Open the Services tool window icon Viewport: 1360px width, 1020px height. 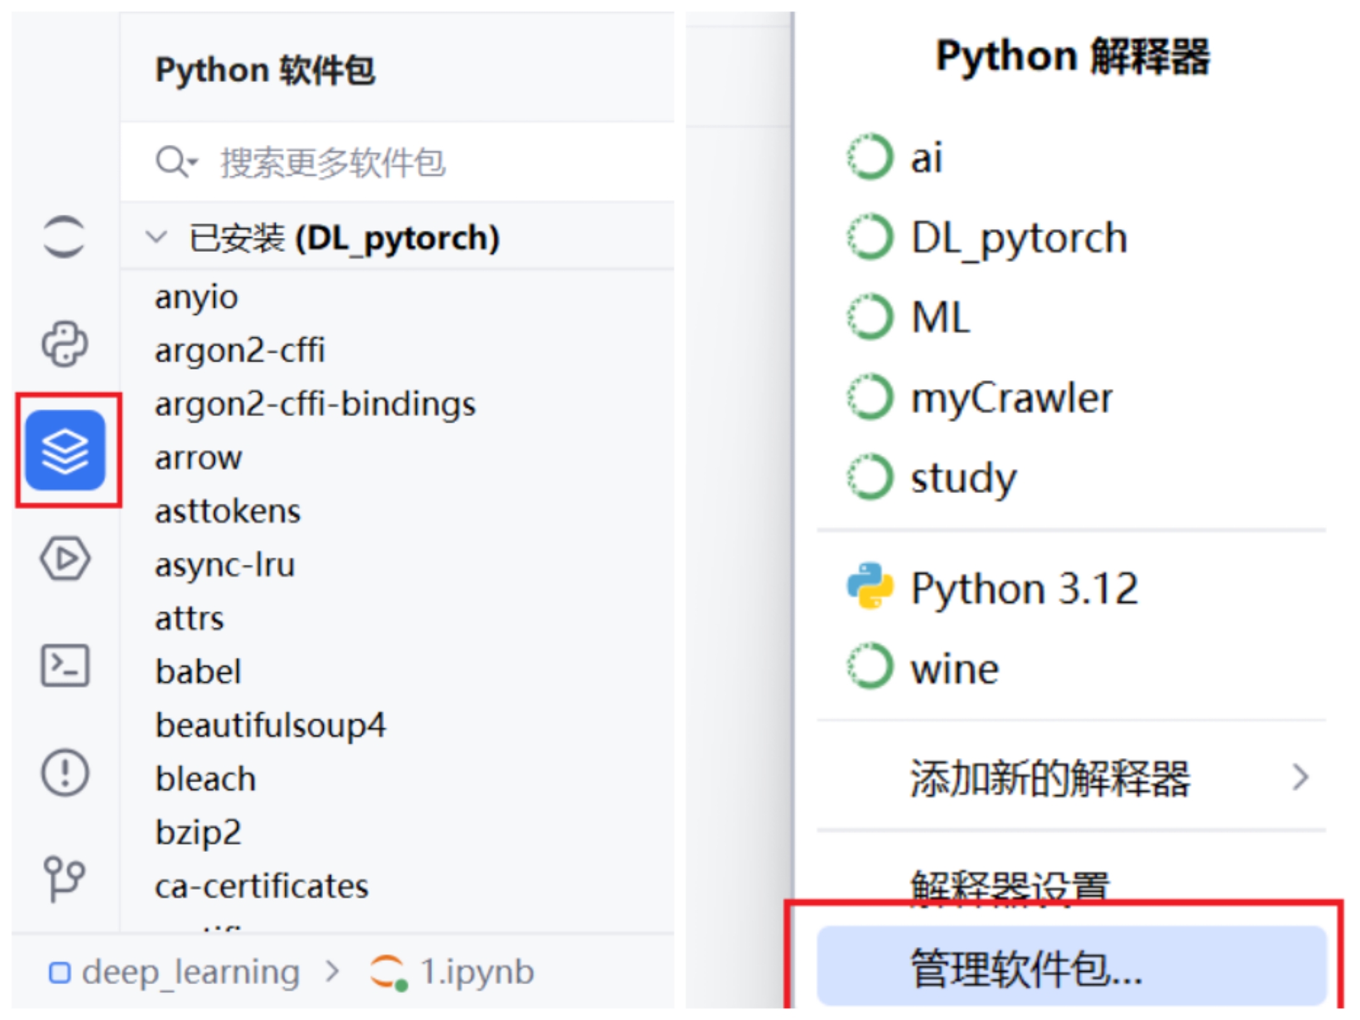[x=65, y=558]
